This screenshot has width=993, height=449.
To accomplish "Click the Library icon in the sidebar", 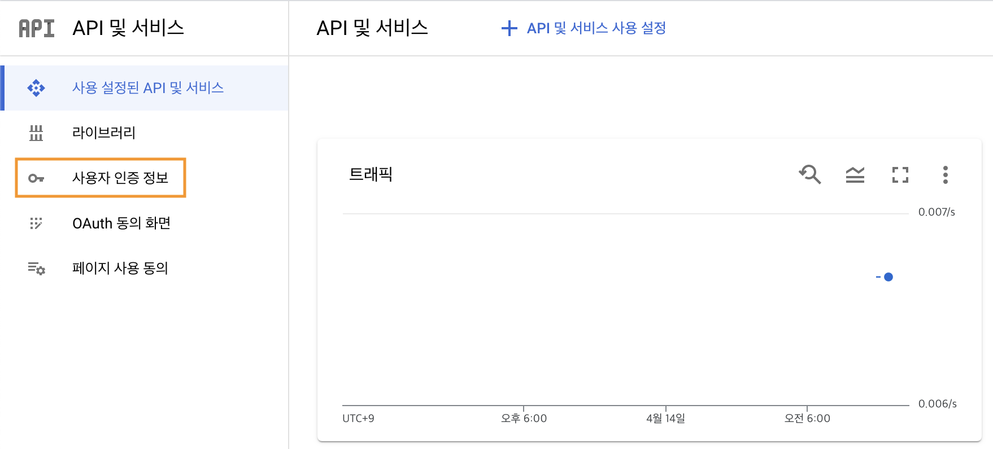I will [36, 133].
